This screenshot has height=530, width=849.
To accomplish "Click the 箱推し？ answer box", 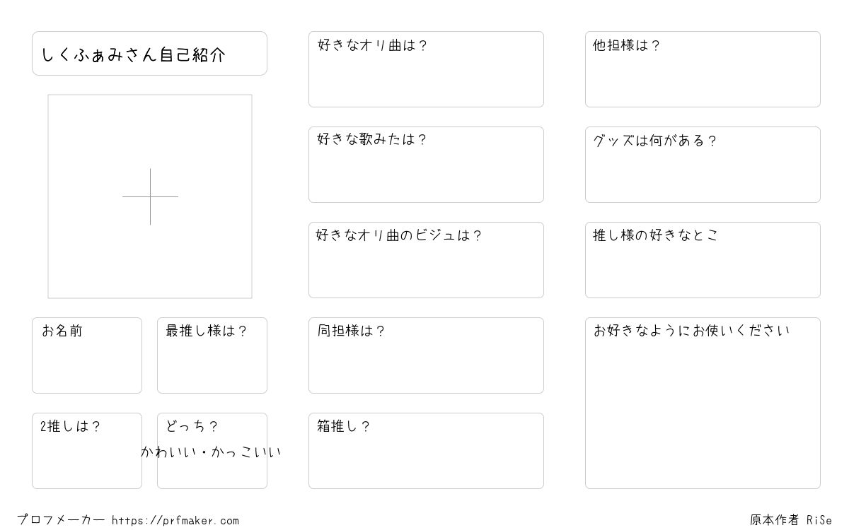I will click(x=426, y=451).
